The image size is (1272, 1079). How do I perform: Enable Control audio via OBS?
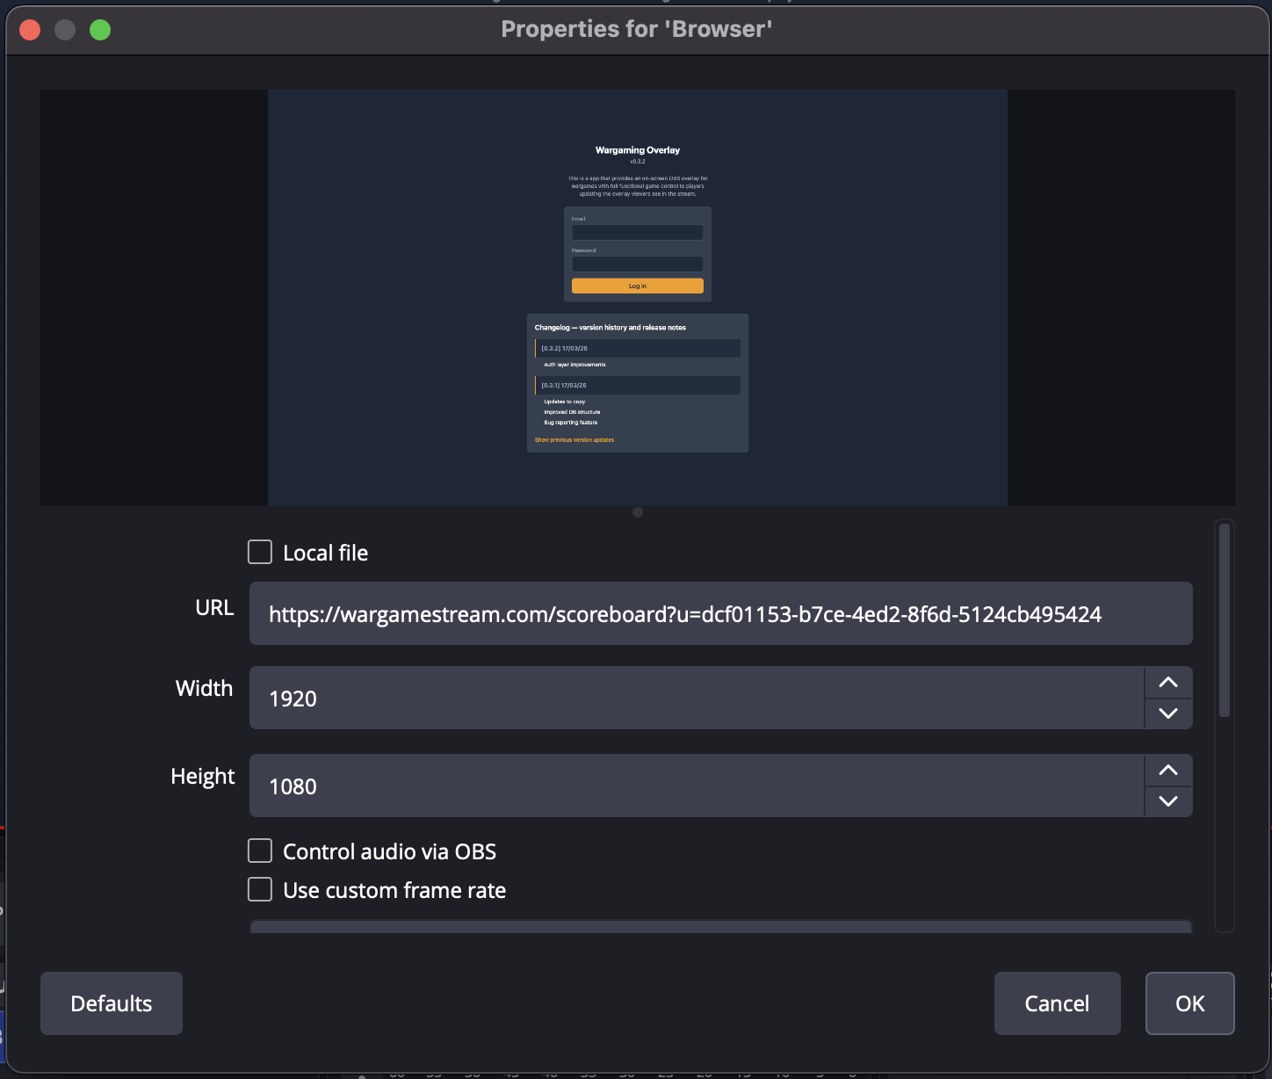click(259, 851)
